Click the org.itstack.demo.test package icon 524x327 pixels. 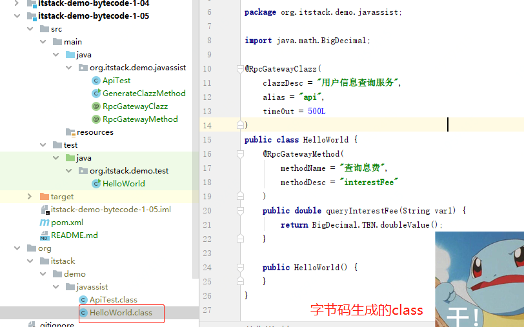[x=83, y=171]
